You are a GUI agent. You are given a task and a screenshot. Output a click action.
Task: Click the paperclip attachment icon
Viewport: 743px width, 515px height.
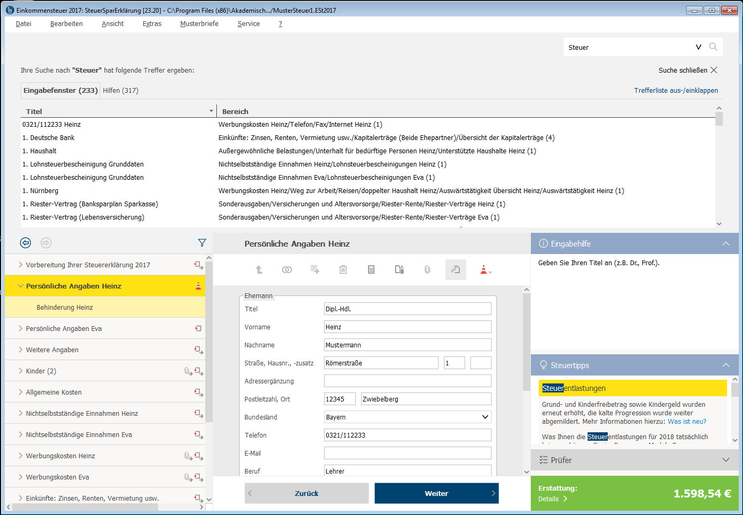click(427, 269)
